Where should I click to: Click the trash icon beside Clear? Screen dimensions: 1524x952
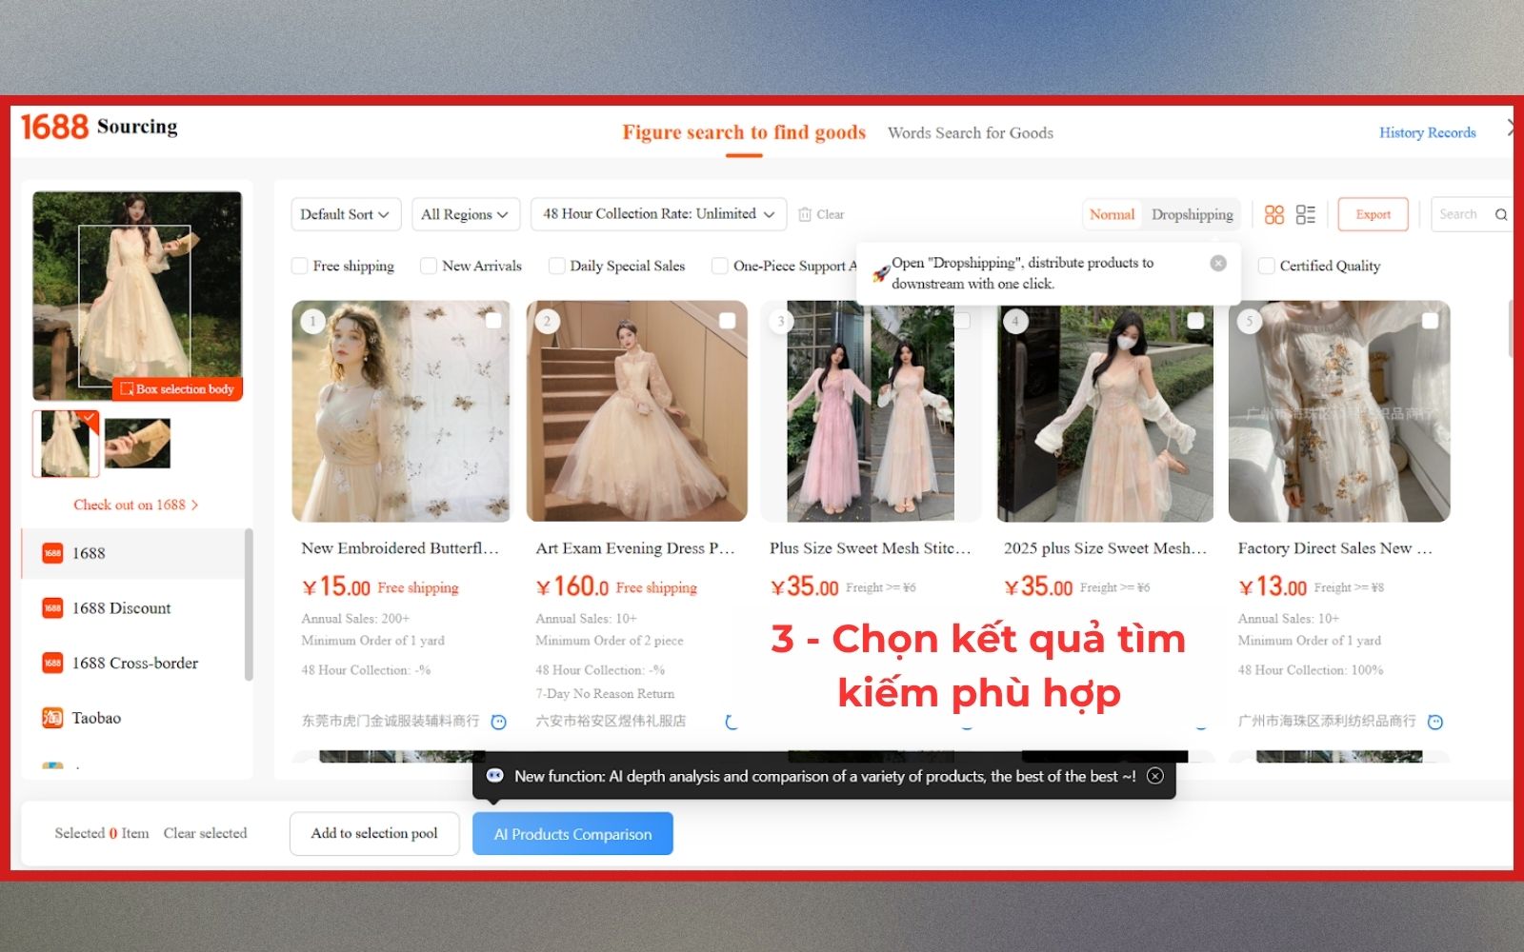805,214
